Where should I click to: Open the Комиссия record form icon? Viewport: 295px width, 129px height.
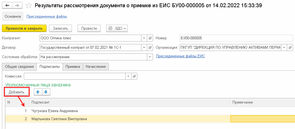tap(134, 76)
